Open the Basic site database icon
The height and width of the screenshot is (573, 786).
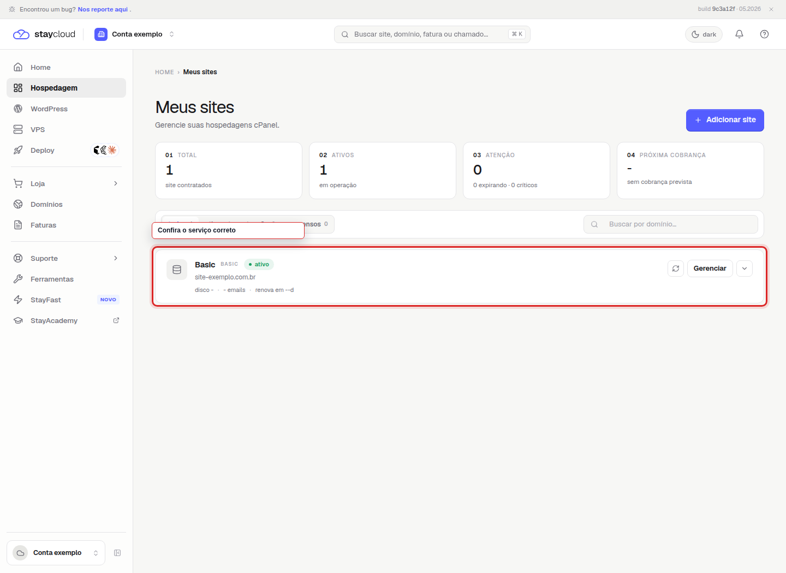177,270
